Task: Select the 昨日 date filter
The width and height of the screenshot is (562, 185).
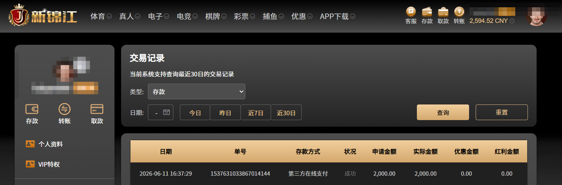Action: click(225, 112)
